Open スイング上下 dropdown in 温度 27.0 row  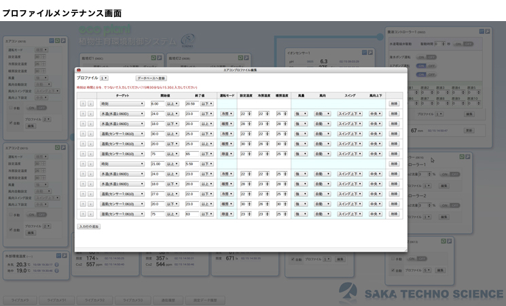350,194
